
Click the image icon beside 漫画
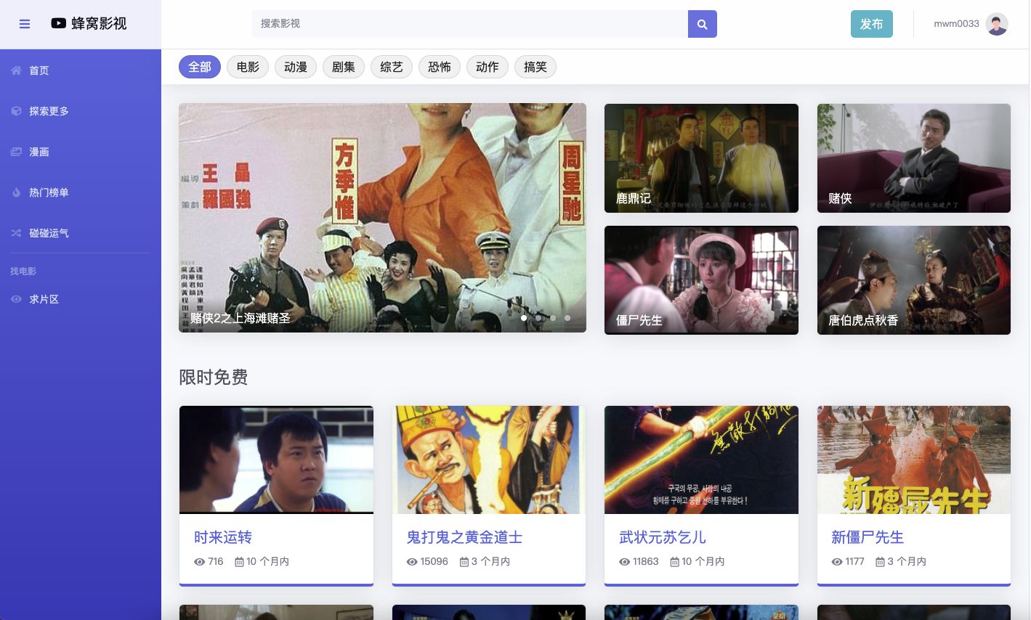pyautogui.click(x=17, y=152)
